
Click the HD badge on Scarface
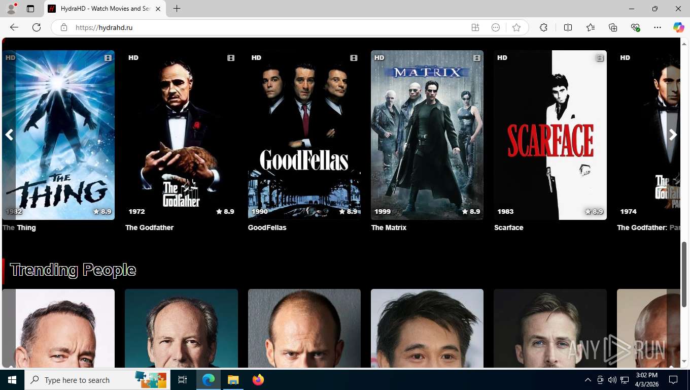[502, 57]
